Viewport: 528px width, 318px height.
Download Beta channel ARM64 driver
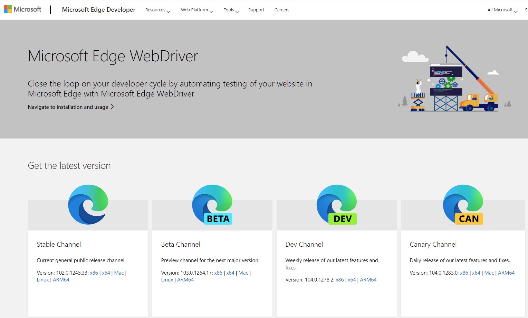pyautogui.click(x=185, y=280)
